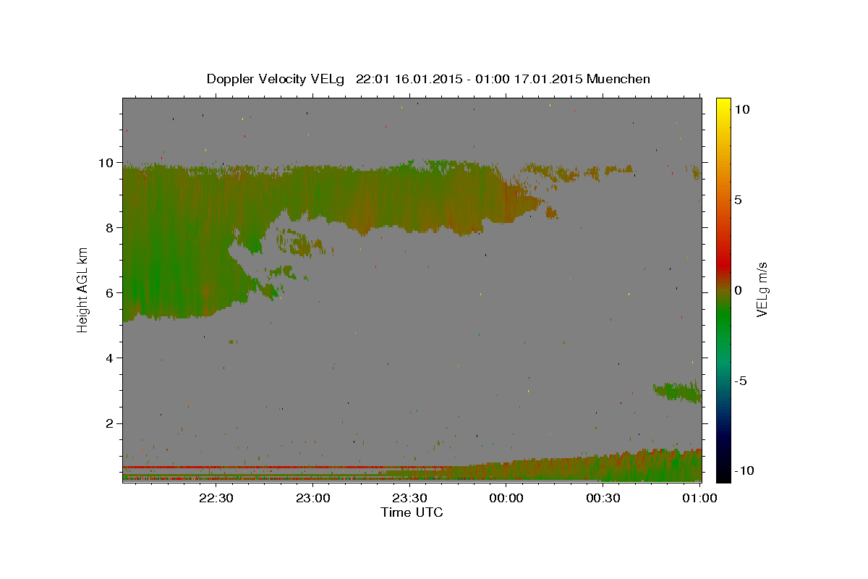Click the height tick label 2

coord(110,423)
